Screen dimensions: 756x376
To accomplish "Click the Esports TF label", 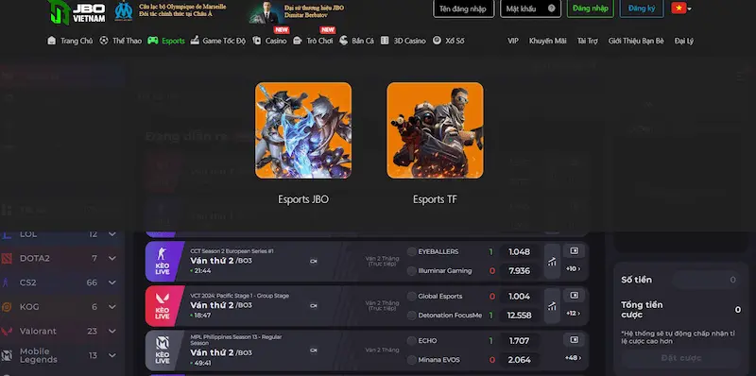I will pos(435,199).
